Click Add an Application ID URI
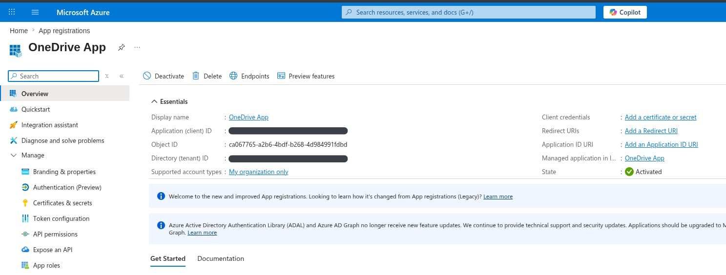This screenshot has height=275, width=726. point(662,144)
